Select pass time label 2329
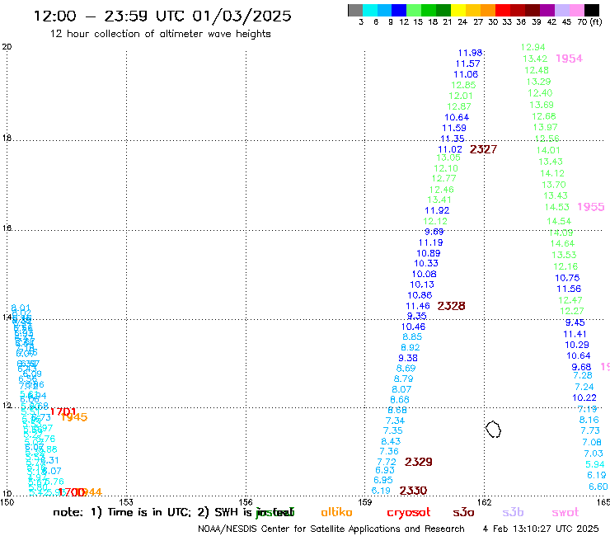Viewport: 610px width, 536px height. [x=419, y=462]
